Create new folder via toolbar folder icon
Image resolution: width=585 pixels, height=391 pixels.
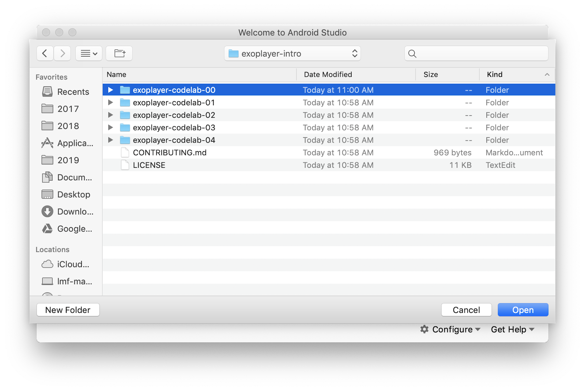[119, 53]
